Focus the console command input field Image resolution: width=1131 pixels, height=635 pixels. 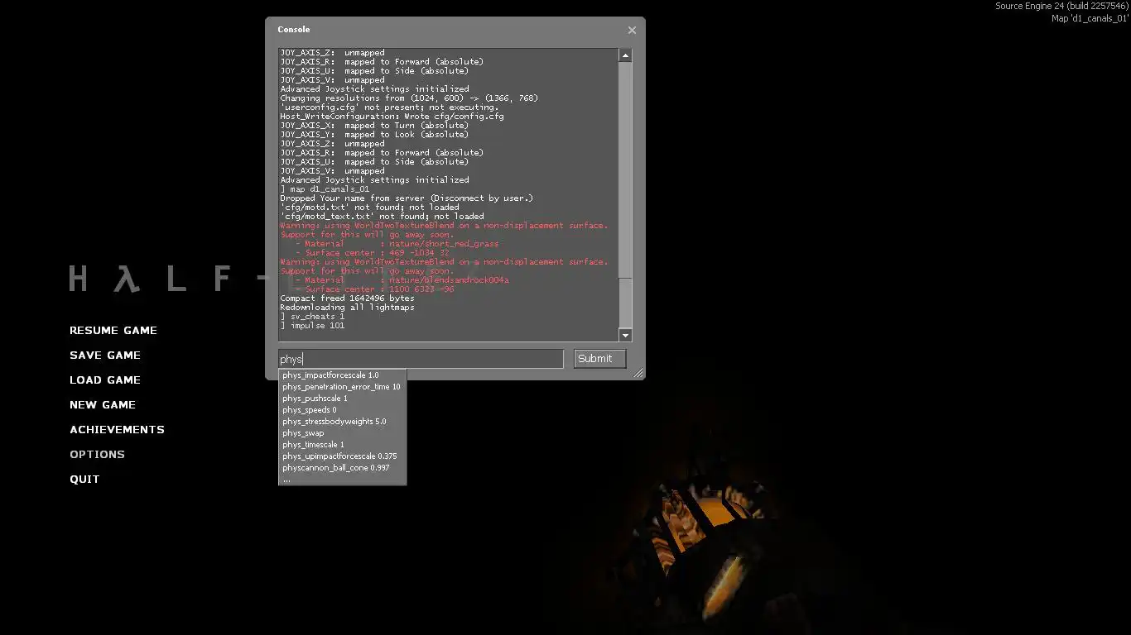(x=421, y=359)
